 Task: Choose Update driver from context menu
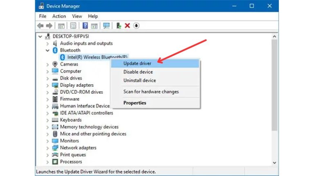[155, 64]
